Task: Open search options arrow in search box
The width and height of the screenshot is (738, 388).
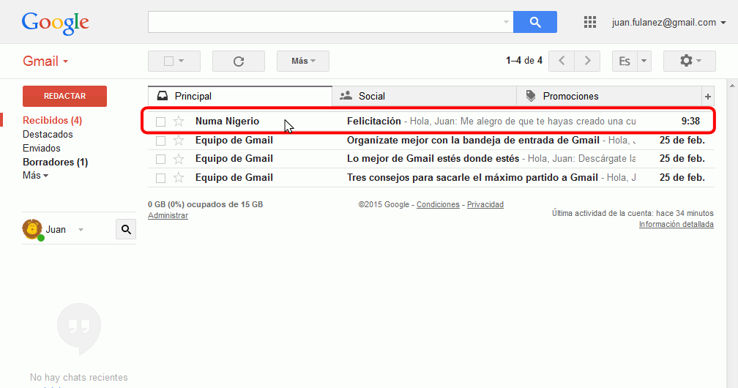Action: coord(506,22)
